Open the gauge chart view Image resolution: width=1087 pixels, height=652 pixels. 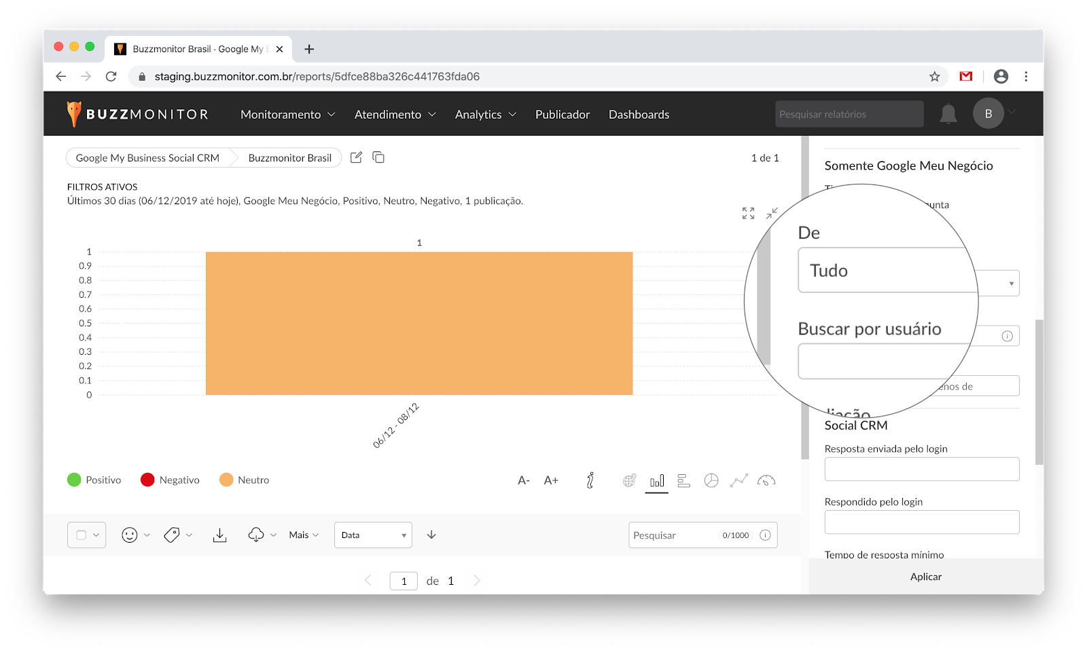pyautogui.click(x=766, y=480)
